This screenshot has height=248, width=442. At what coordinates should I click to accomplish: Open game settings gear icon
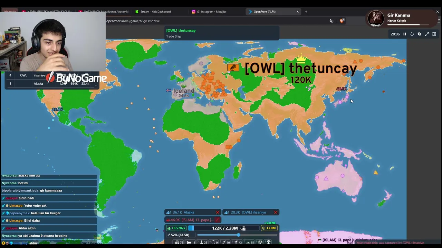click(420, 34)
